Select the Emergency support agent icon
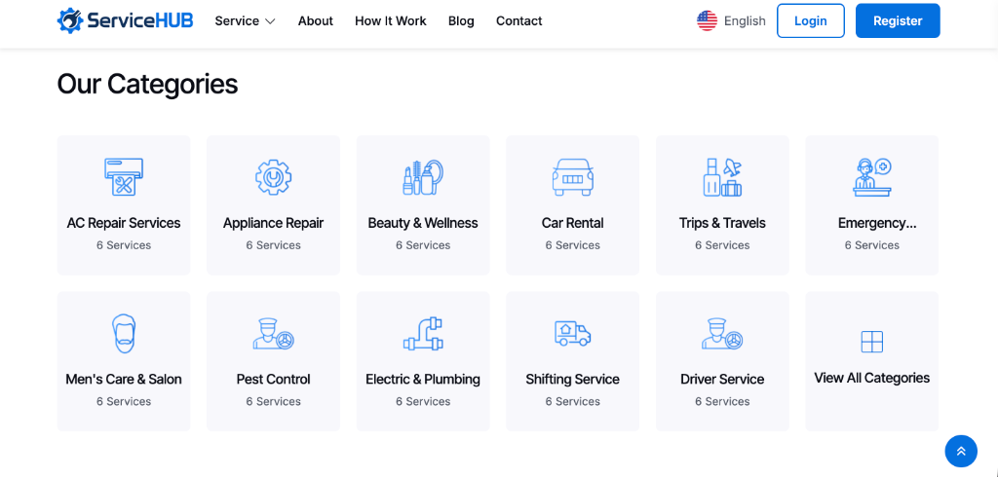Screen dimensions: 998x477 click(872, 177)
